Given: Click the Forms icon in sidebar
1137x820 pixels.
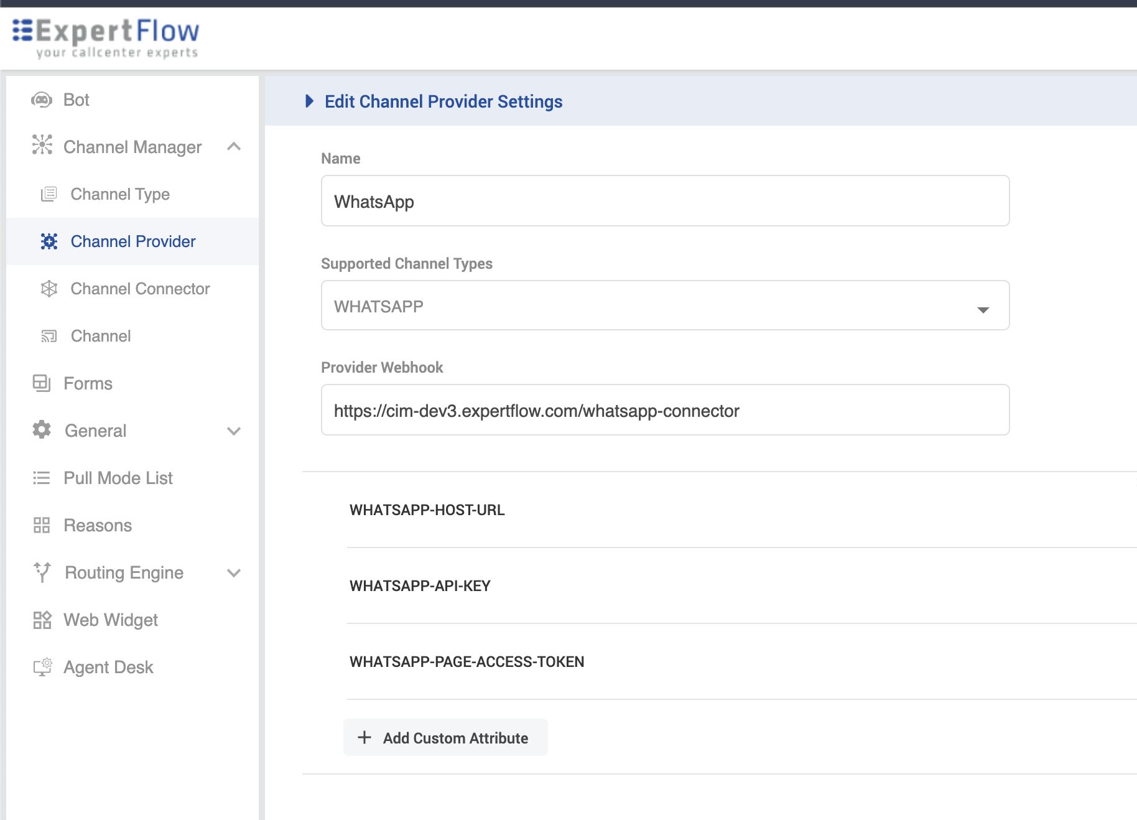Looking at the screenshot, I should 42,383.
